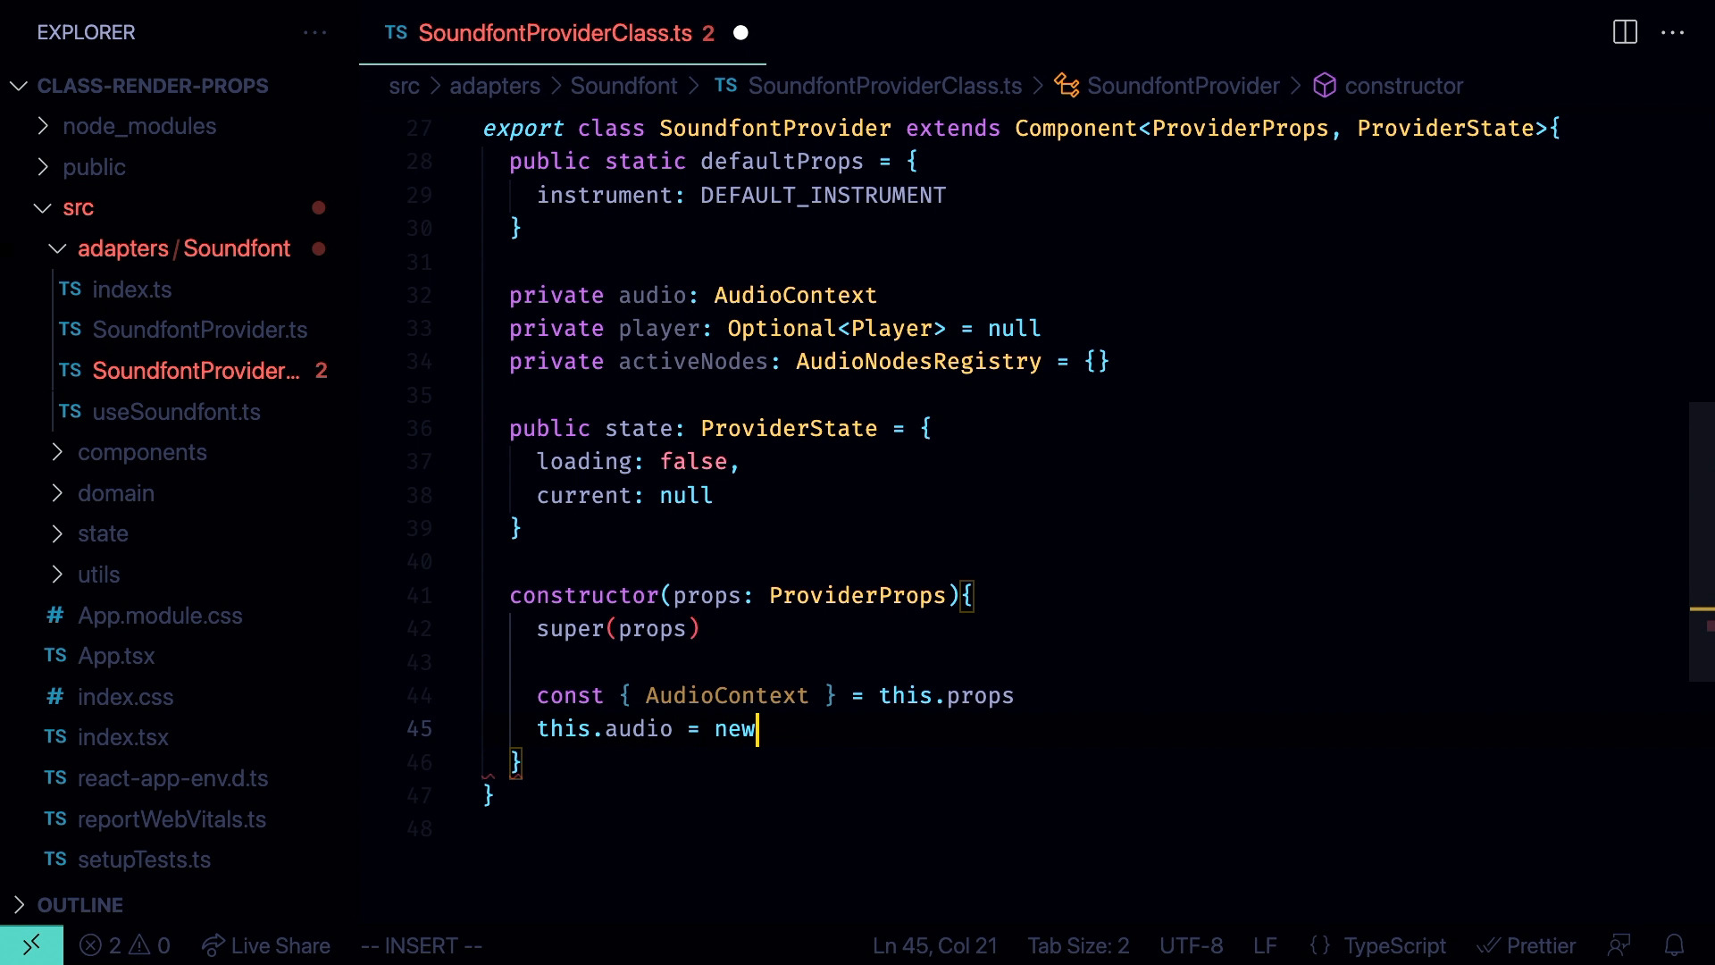This screenshot has width=1715, height=965.
Task: Toggle the INSERT mode indicator
Action: point(421,945)
